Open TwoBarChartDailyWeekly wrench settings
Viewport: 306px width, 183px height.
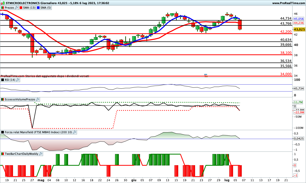41,154
